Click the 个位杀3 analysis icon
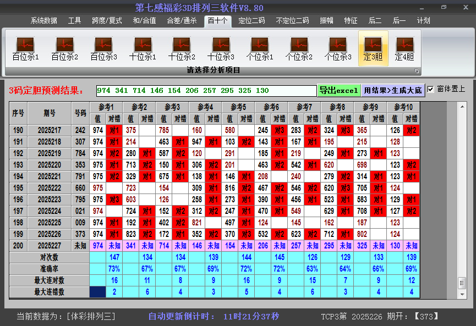This screenshot has width=476, height=326. 337,48
